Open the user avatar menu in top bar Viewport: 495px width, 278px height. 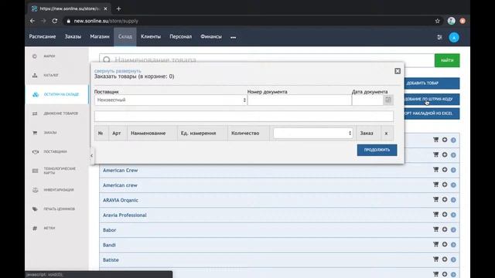coord(454,38)
